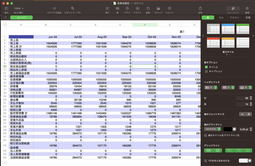Open footer rows count dropdown

(245, 88)
